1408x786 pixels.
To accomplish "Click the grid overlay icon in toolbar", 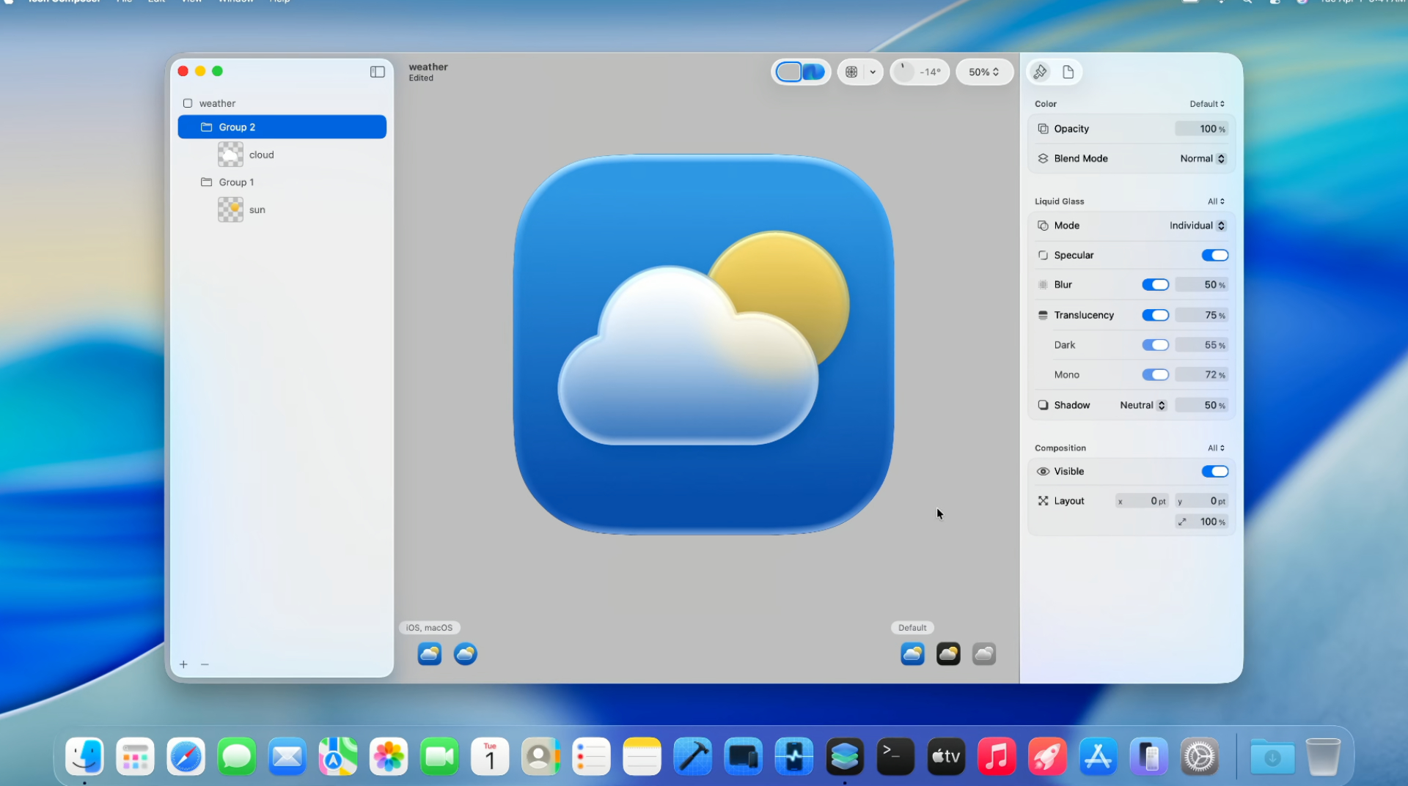I will [851, 72].
